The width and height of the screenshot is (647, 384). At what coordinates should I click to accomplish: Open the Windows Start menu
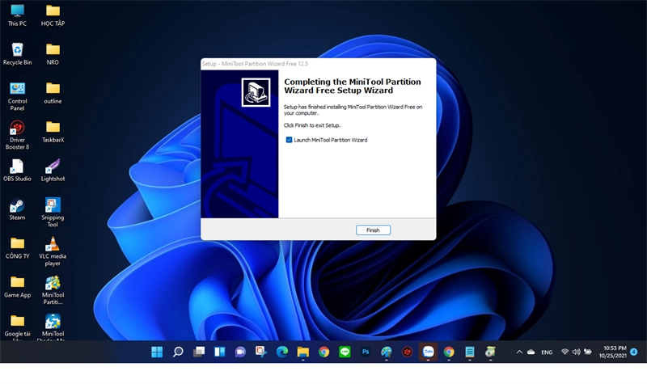157,352
